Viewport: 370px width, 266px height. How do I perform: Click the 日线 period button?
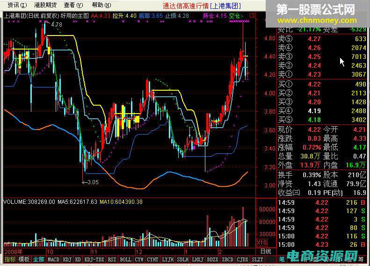coord(266,252)
